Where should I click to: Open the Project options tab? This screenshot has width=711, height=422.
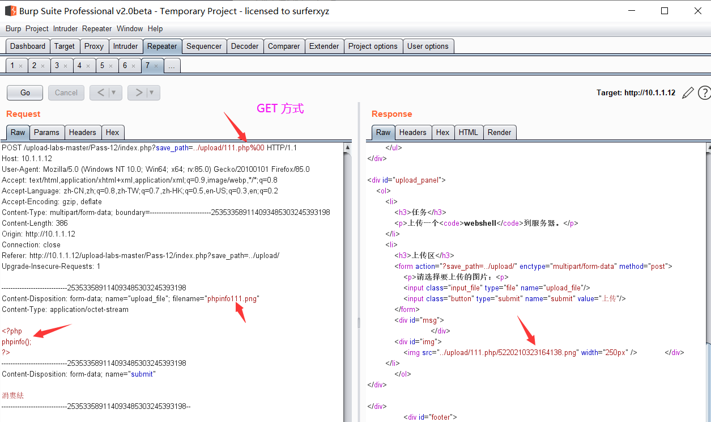click(373, 47)
